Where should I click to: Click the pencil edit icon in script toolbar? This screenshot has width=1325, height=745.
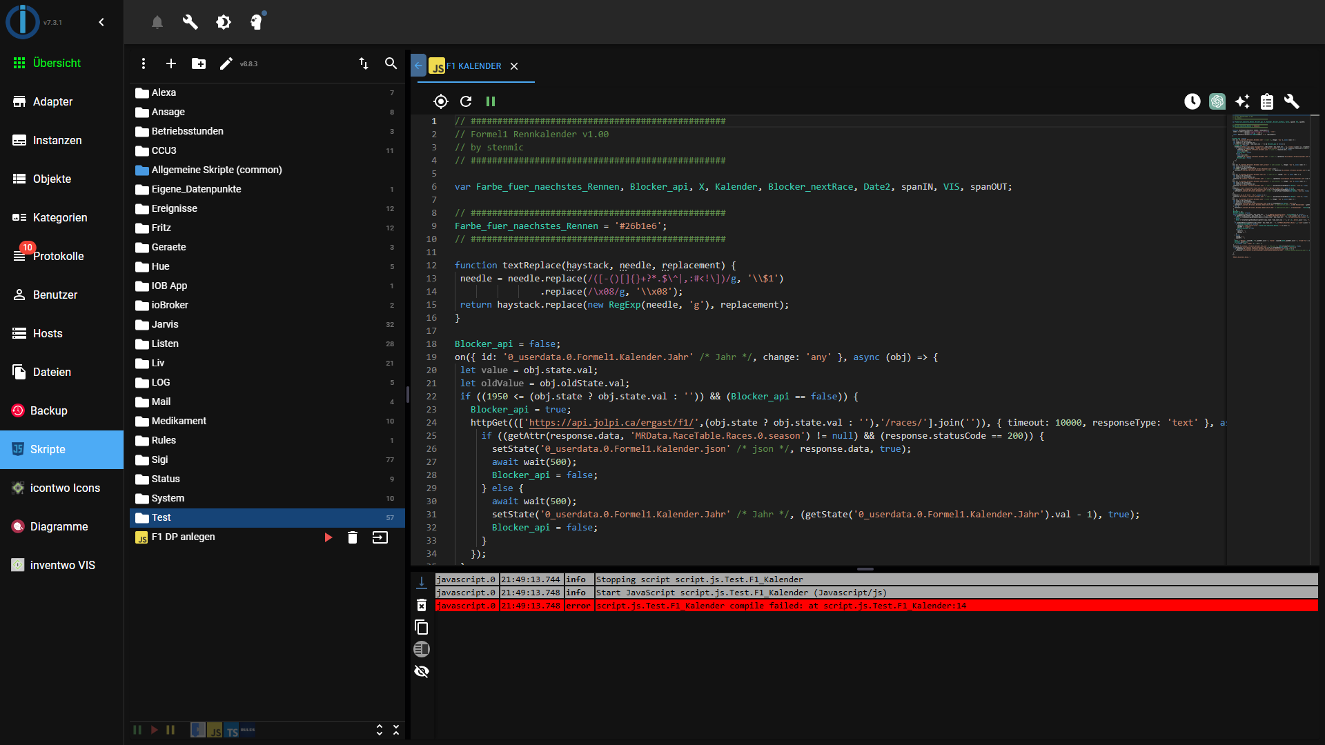point(226,63)
